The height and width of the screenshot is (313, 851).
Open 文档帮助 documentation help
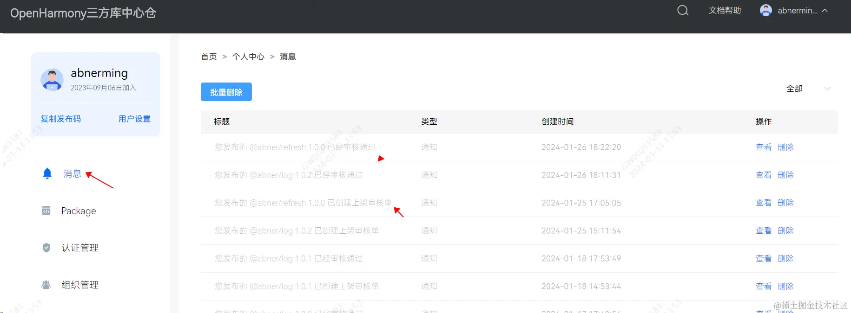[x=725, y=10]
